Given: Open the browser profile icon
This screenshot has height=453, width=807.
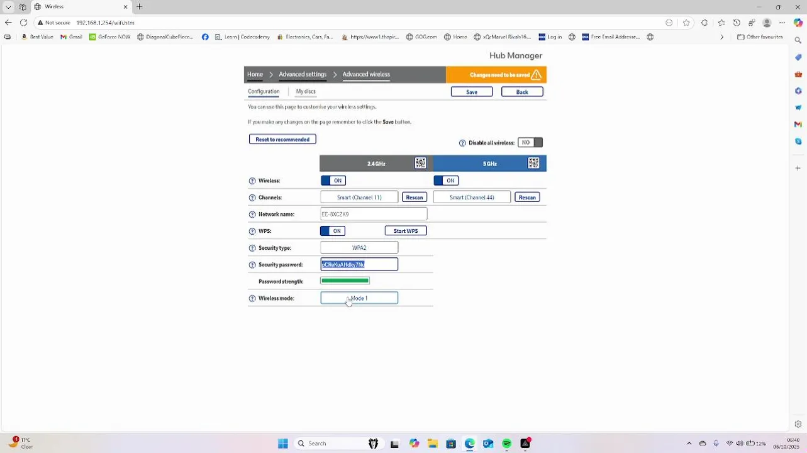Looking at the screenshot, I should 767,23.
